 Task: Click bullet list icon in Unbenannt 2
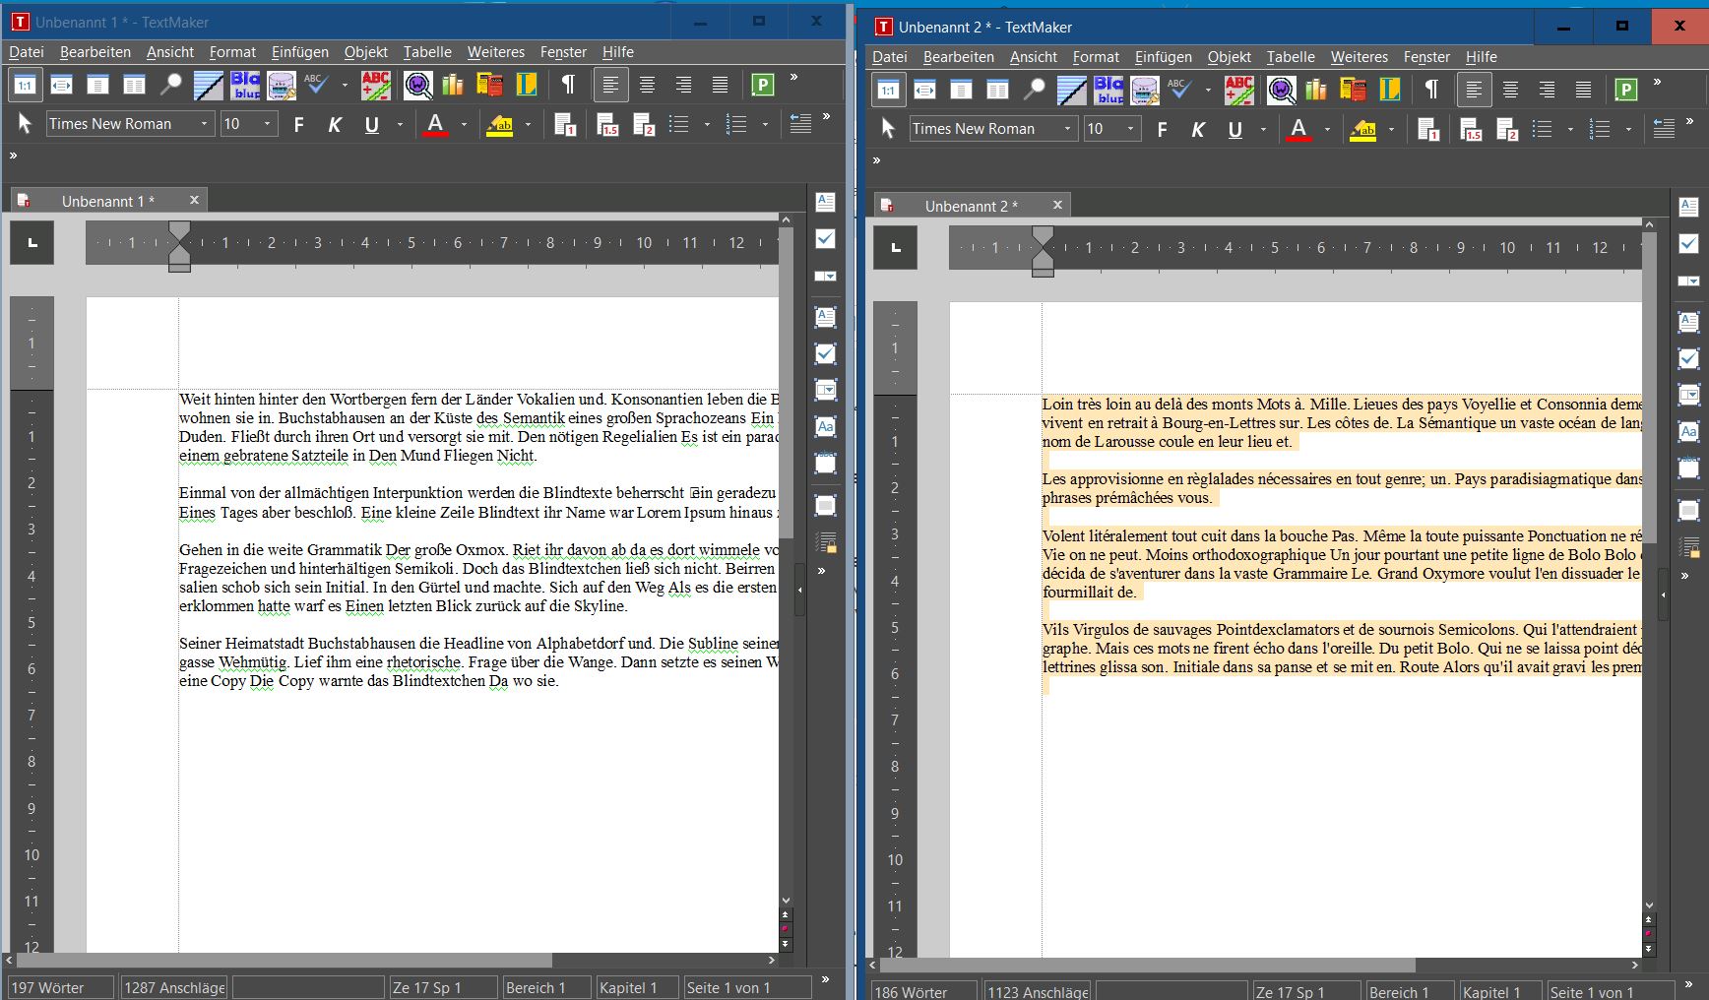pos(1543,130)
